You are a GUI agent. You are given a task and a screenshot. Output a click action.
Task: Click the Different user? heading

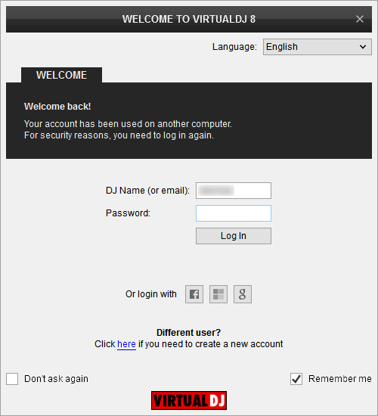[x=188, y=333]
